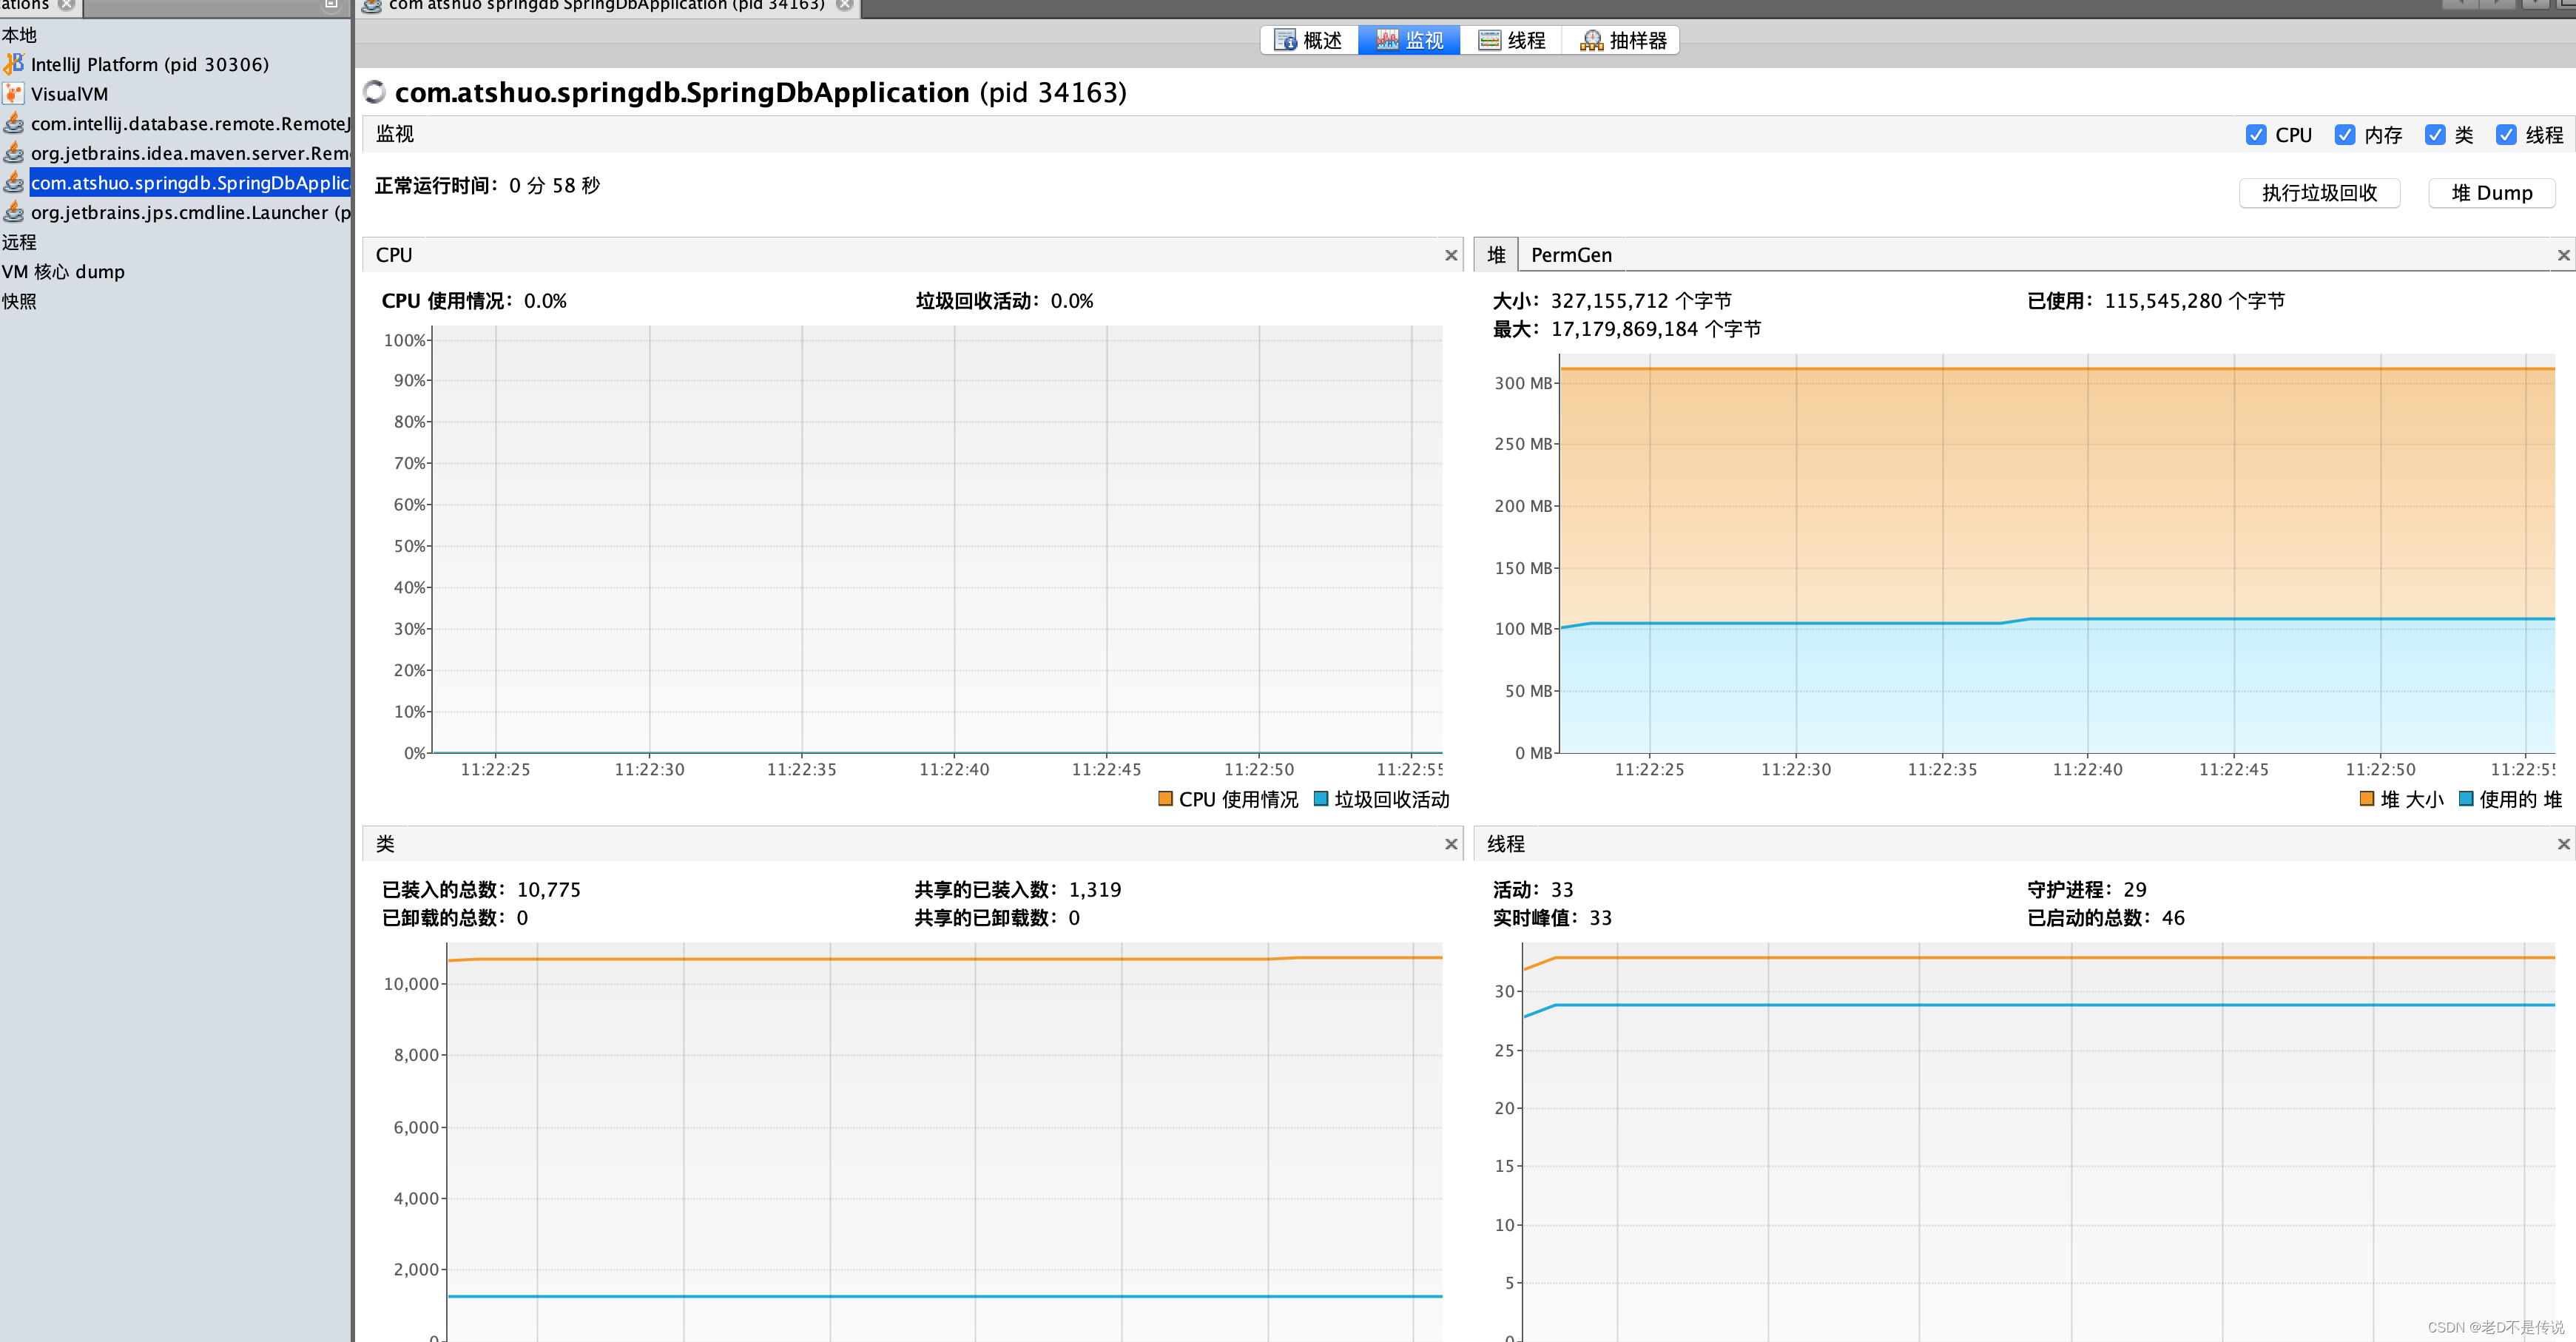Image resolution: width=2576 pixels, height=1342 pixels.
Task: Open the 抽样器 tab
Action: tap(1622, 40)
